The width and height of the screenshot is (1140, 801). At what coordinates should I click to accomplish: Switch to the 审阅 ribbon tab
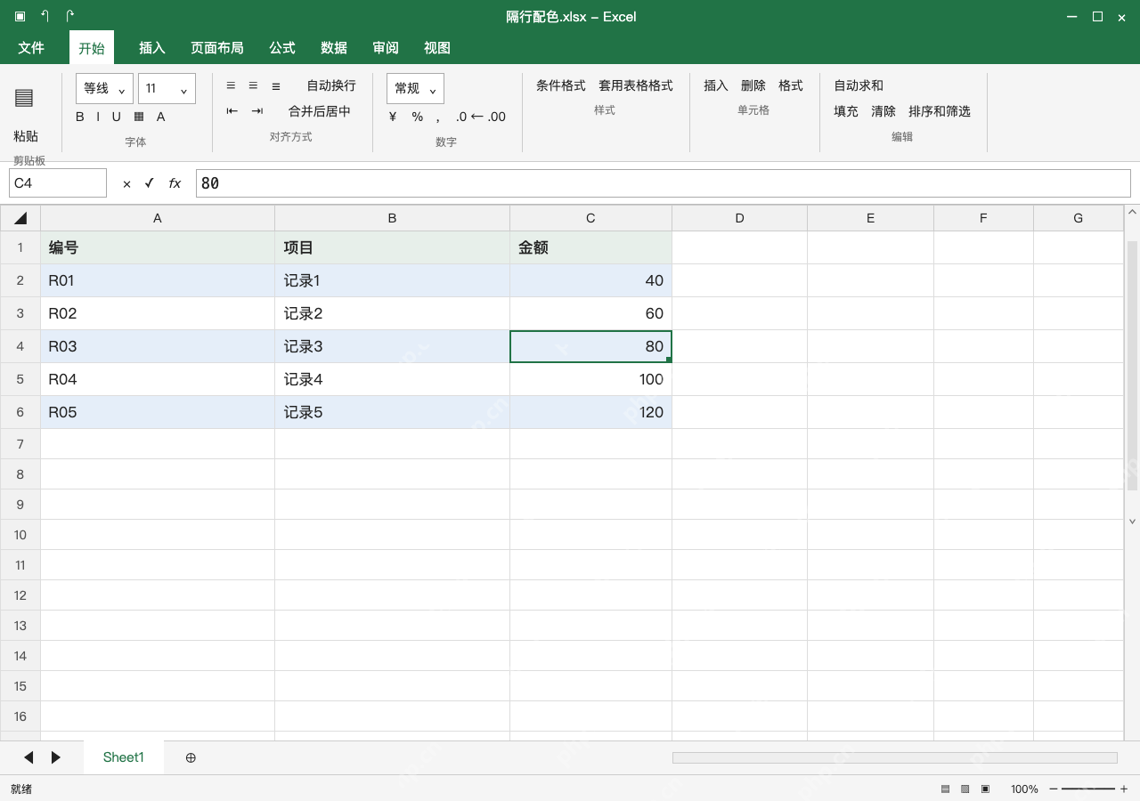pyautogui.click(x=386, y=48)
